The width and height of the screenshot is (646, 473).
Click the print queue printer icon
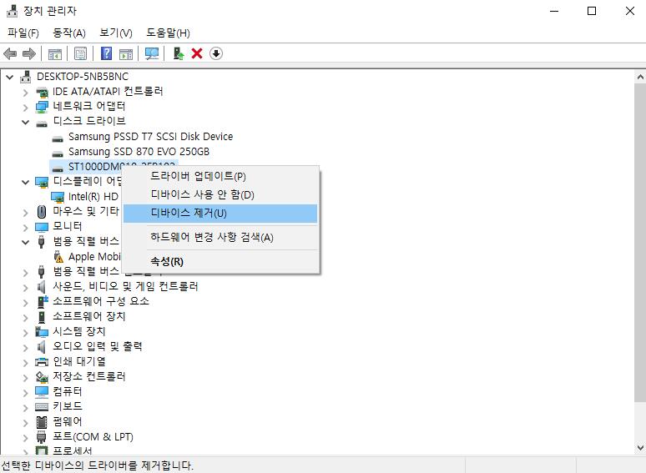tap(42, 362)
